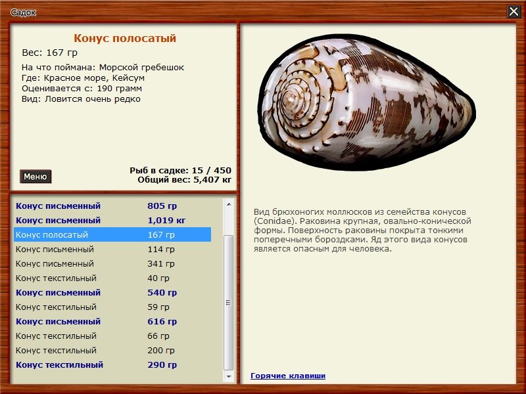Click Оценивается с: 190 грамм line
This screenshot has height=394, width=526.
(82, 89)
